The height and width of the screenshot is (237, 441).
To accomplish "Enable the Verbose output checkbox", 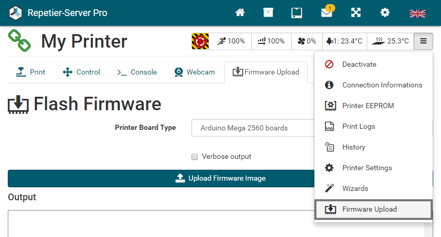I will (x=195, y=157).
